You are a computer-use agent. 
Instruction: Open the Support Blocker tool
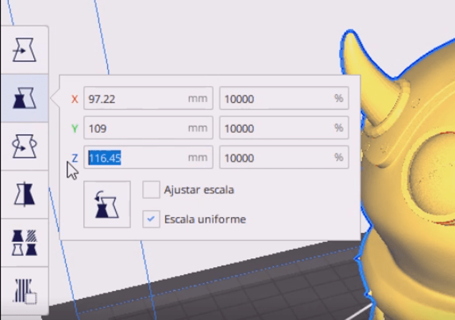click(x=24, y=291)
